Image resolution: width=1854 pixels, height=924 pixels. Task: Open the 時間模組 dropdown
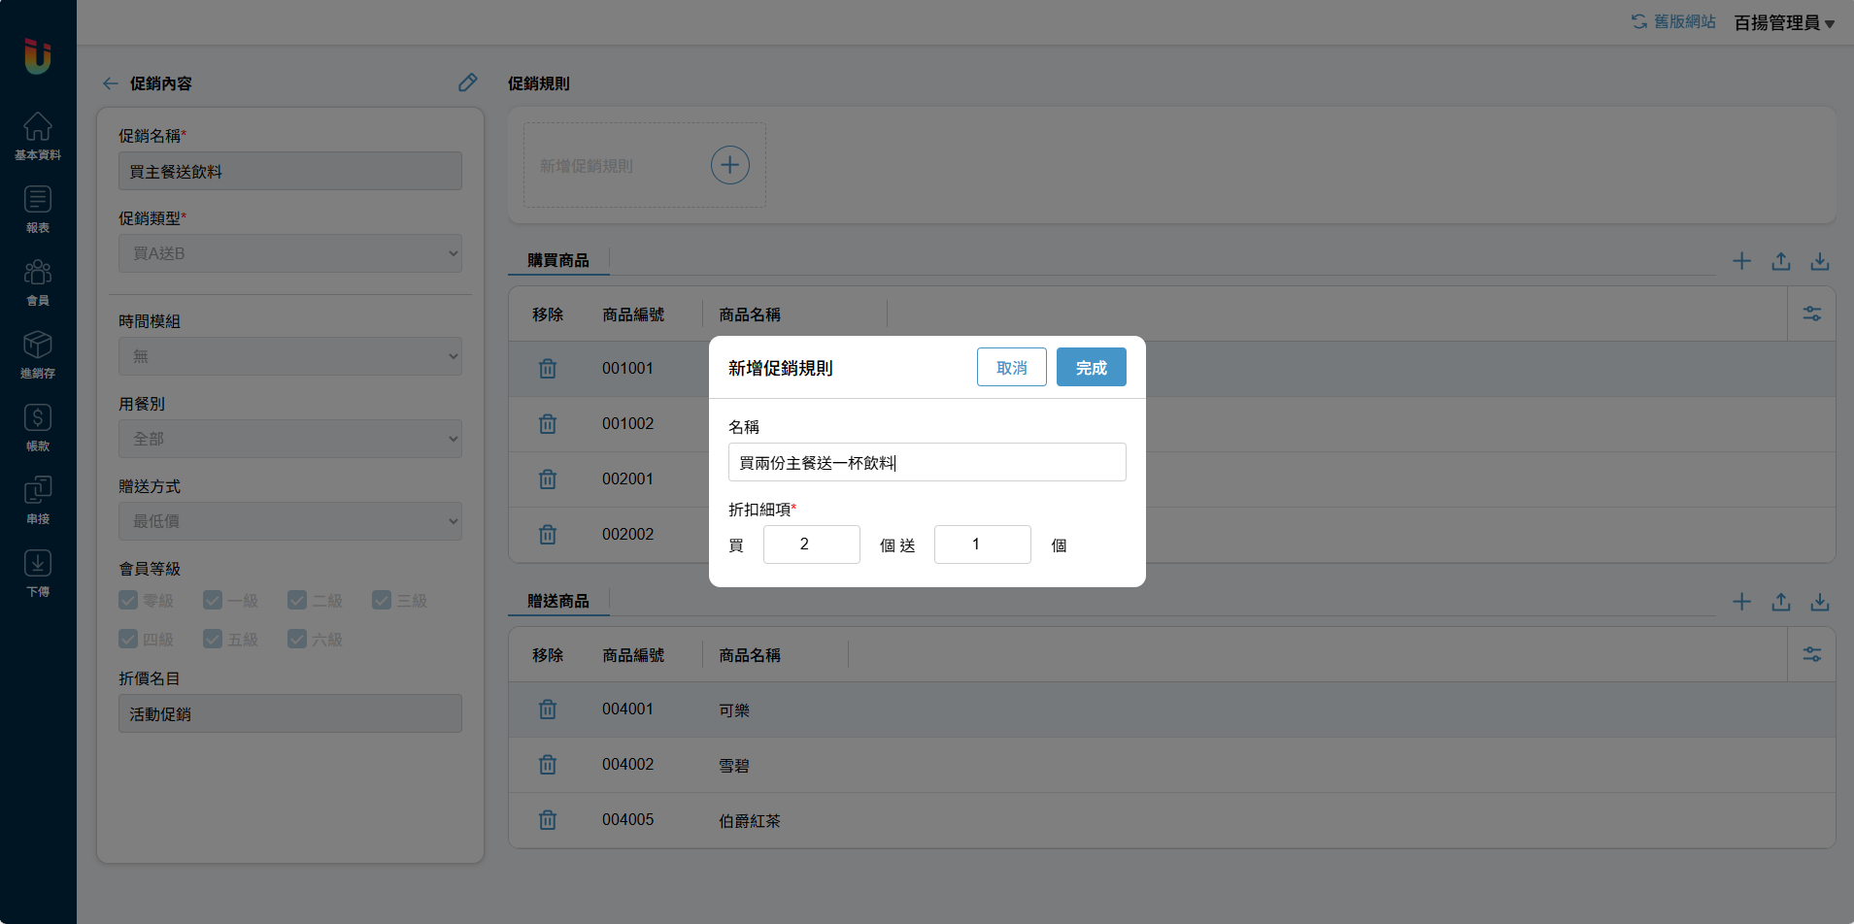coord(289,356)
